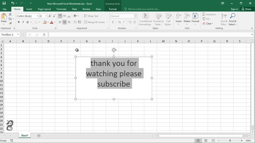Open Find & Select

pyautogui.click(x=233, y=19)
